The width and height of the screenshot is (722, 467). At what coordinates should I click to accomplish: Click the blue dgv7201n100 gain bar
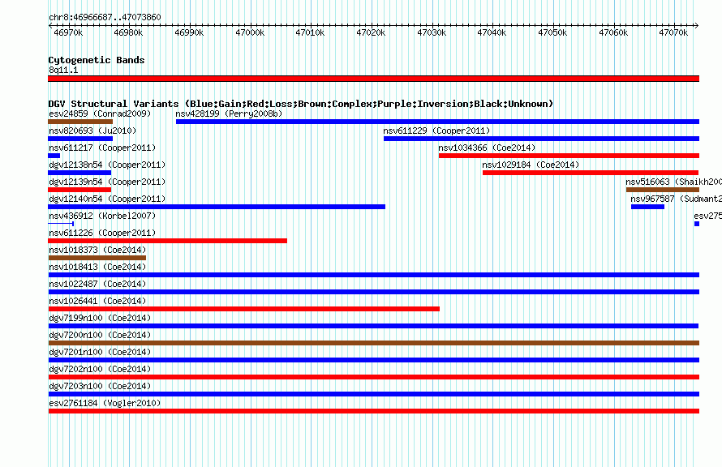click(373, 360)
